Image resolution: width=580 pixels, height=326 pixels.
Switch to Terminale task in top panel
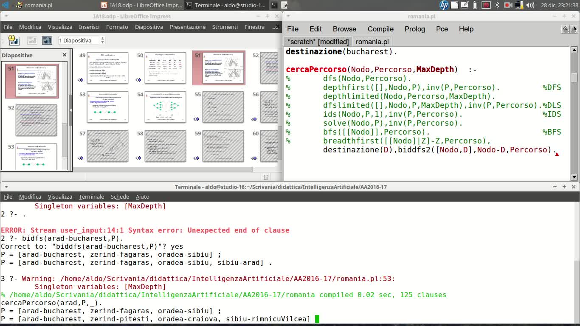click(x=226, y=5)
